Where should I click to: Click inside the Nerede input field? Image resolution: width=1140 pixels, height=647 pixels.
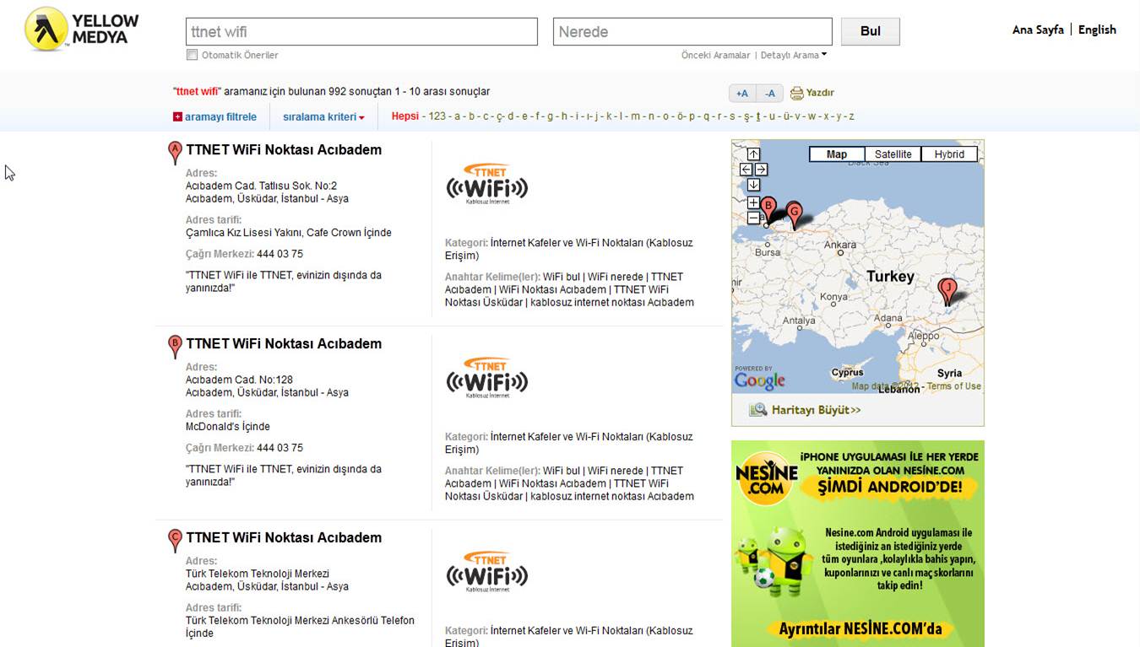point(691,31)
